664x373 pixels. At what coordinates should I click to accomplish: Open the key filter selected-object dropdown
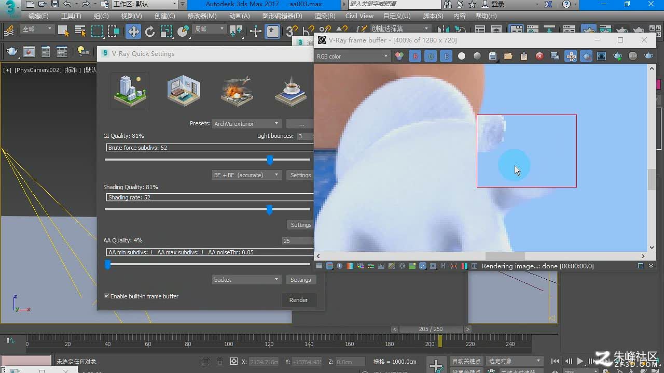click(x=515, y=361)
